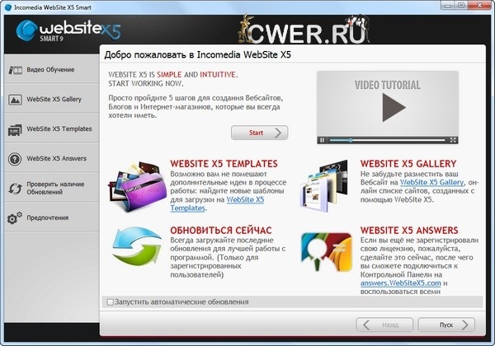Image resolution: width=495 pixels, height=346 pixels.
Task: Click the WebSite X5 Answers question-mark icon
Action: coord(15,159)
